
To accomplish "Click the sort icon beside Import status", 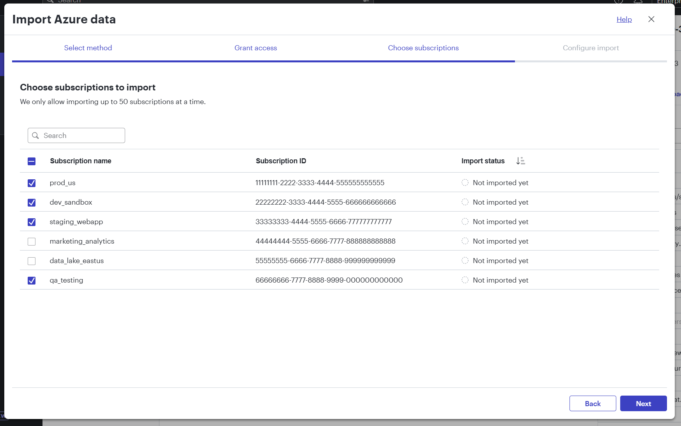I will 520,161.
